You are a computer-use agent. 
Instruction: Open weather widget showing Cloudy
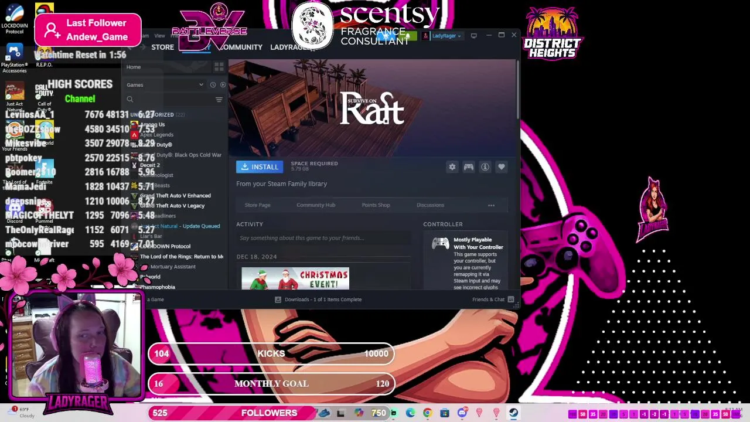pos(22,412)
